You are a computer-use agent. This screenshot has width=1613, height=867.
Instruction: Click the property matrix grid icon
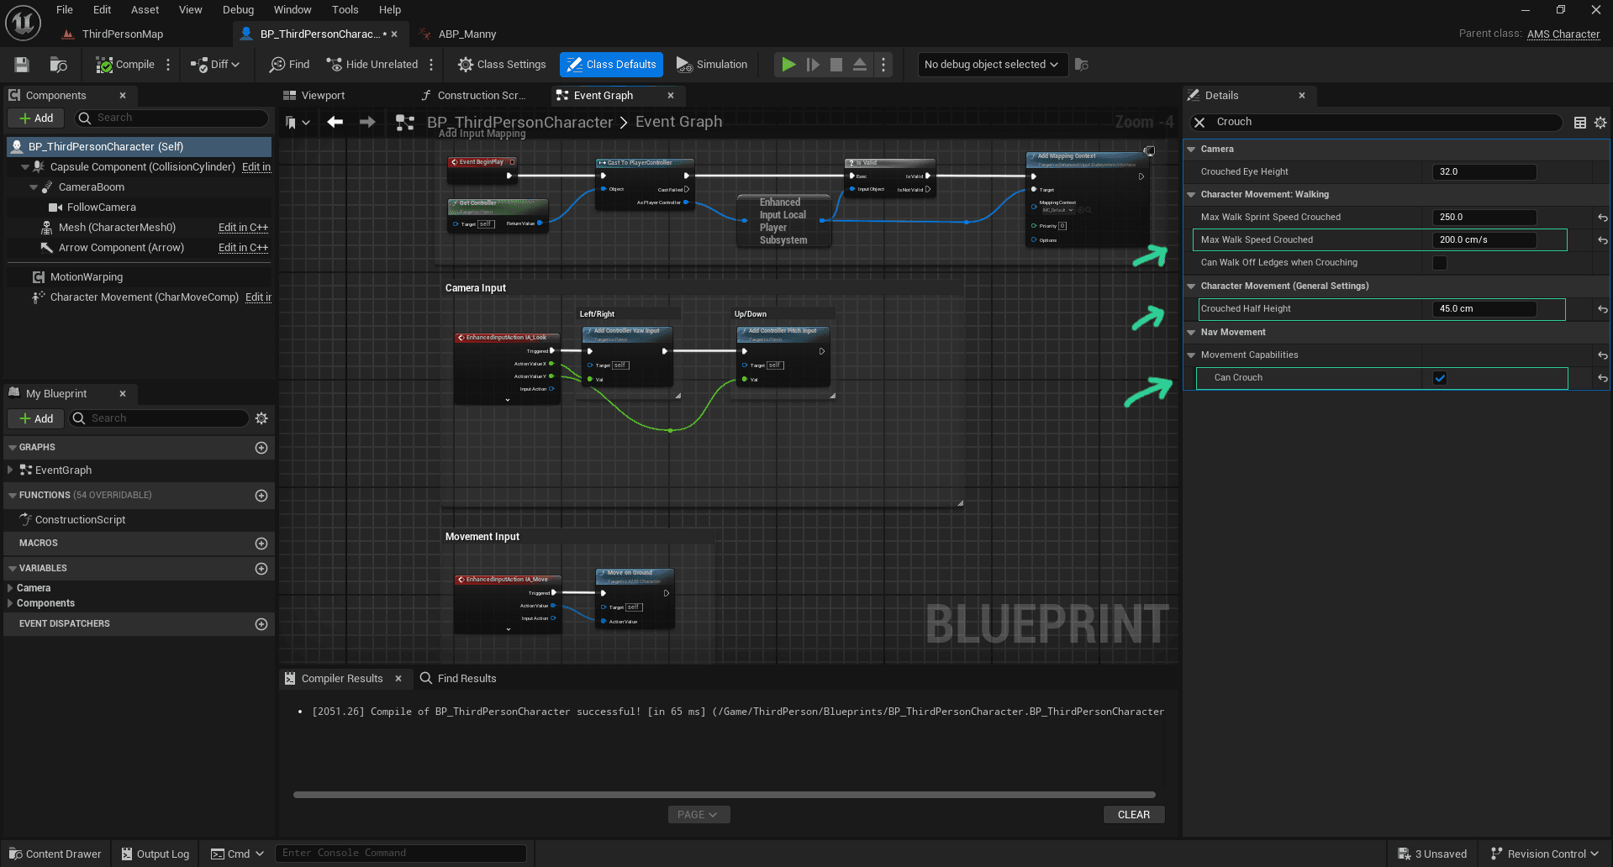click(1579, 123)
